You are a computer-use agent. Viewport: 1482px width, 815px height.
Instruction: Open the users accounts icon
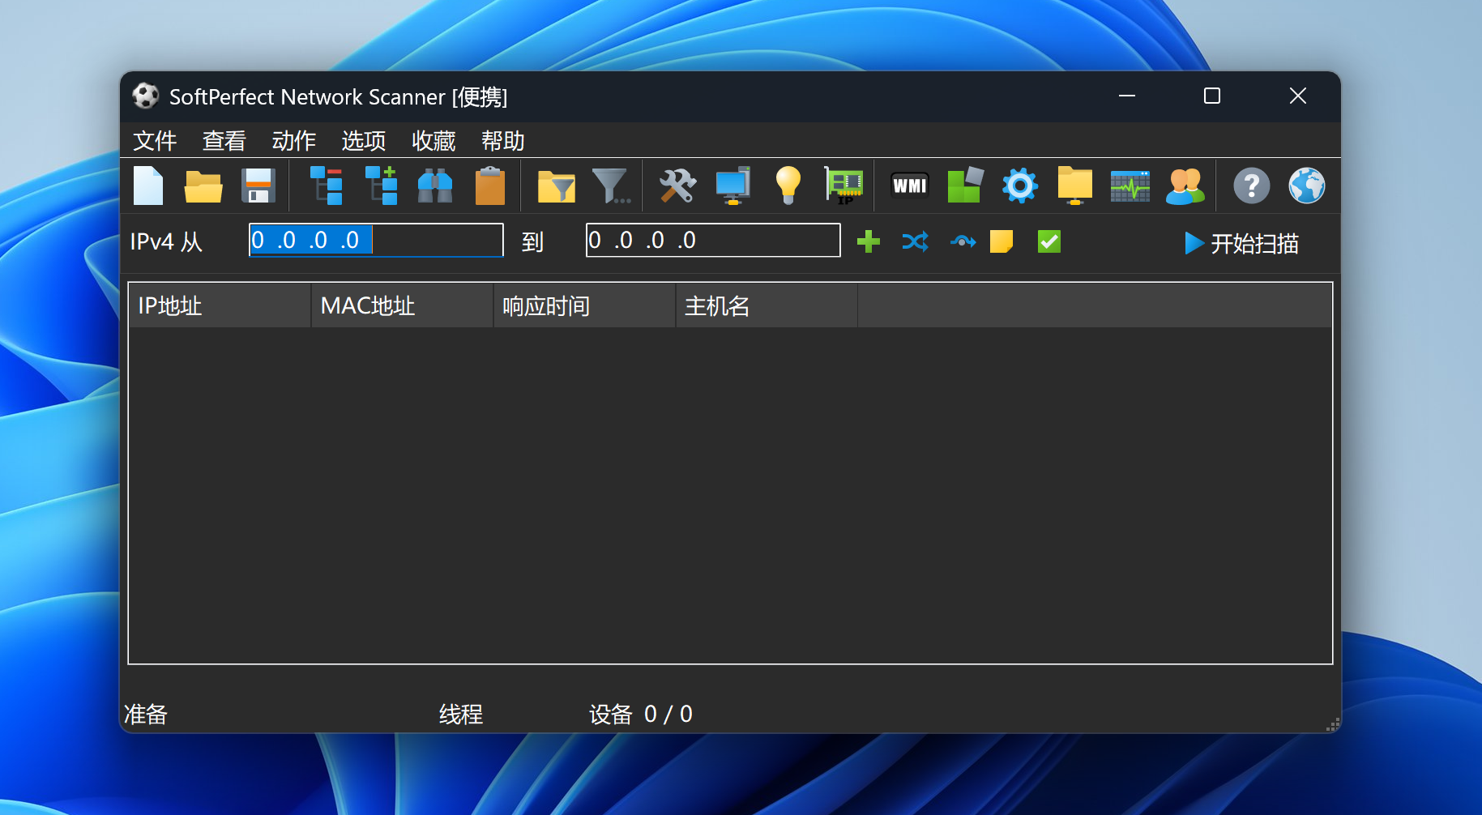pyautogui.click(x=1185, y=186)
